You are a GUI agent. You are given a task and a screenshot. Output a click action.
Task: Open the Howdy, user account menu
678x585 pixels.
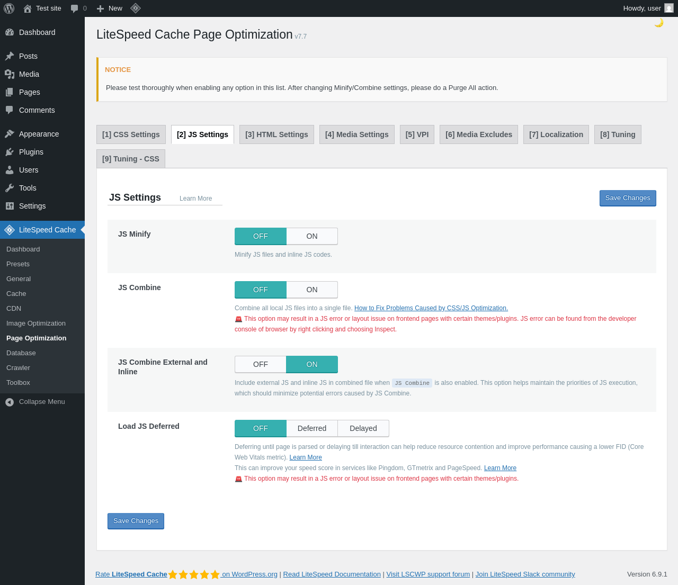647,8
